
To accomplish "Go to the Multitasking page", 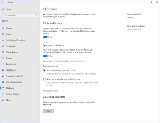I will click(11, 70).
